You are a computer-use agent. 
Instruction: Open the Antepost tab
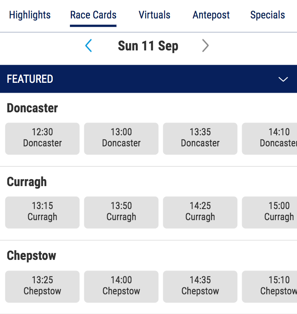(211, 15)
